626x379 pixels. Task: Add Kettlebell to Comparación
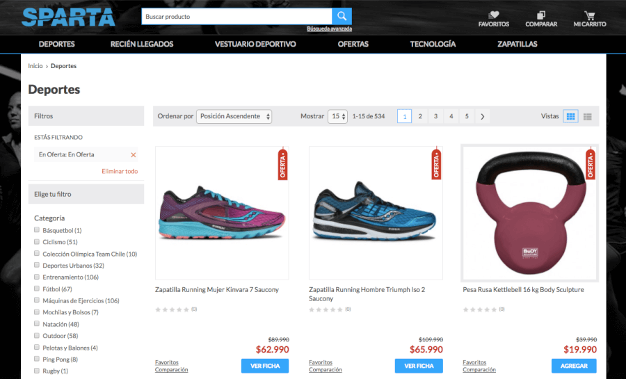click(479, 370)
